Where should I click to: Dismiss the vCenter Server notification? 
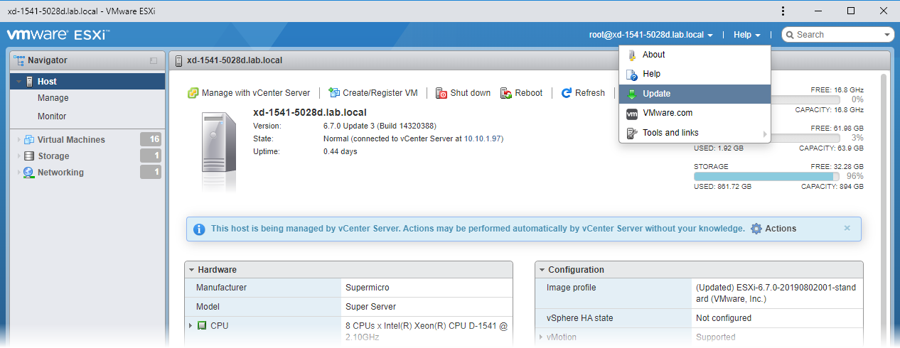(x=847, y=228)
